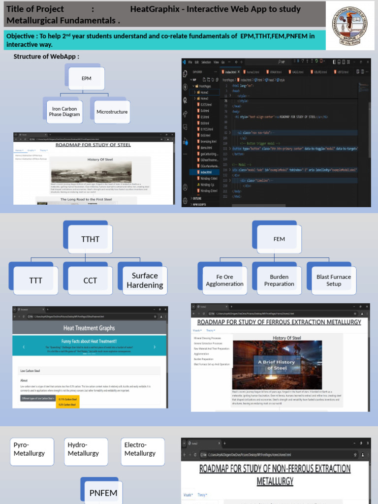This screenshot has width=378, height=504.
Task: Open Edit menu in VS Code
Action: click(196, 62)
